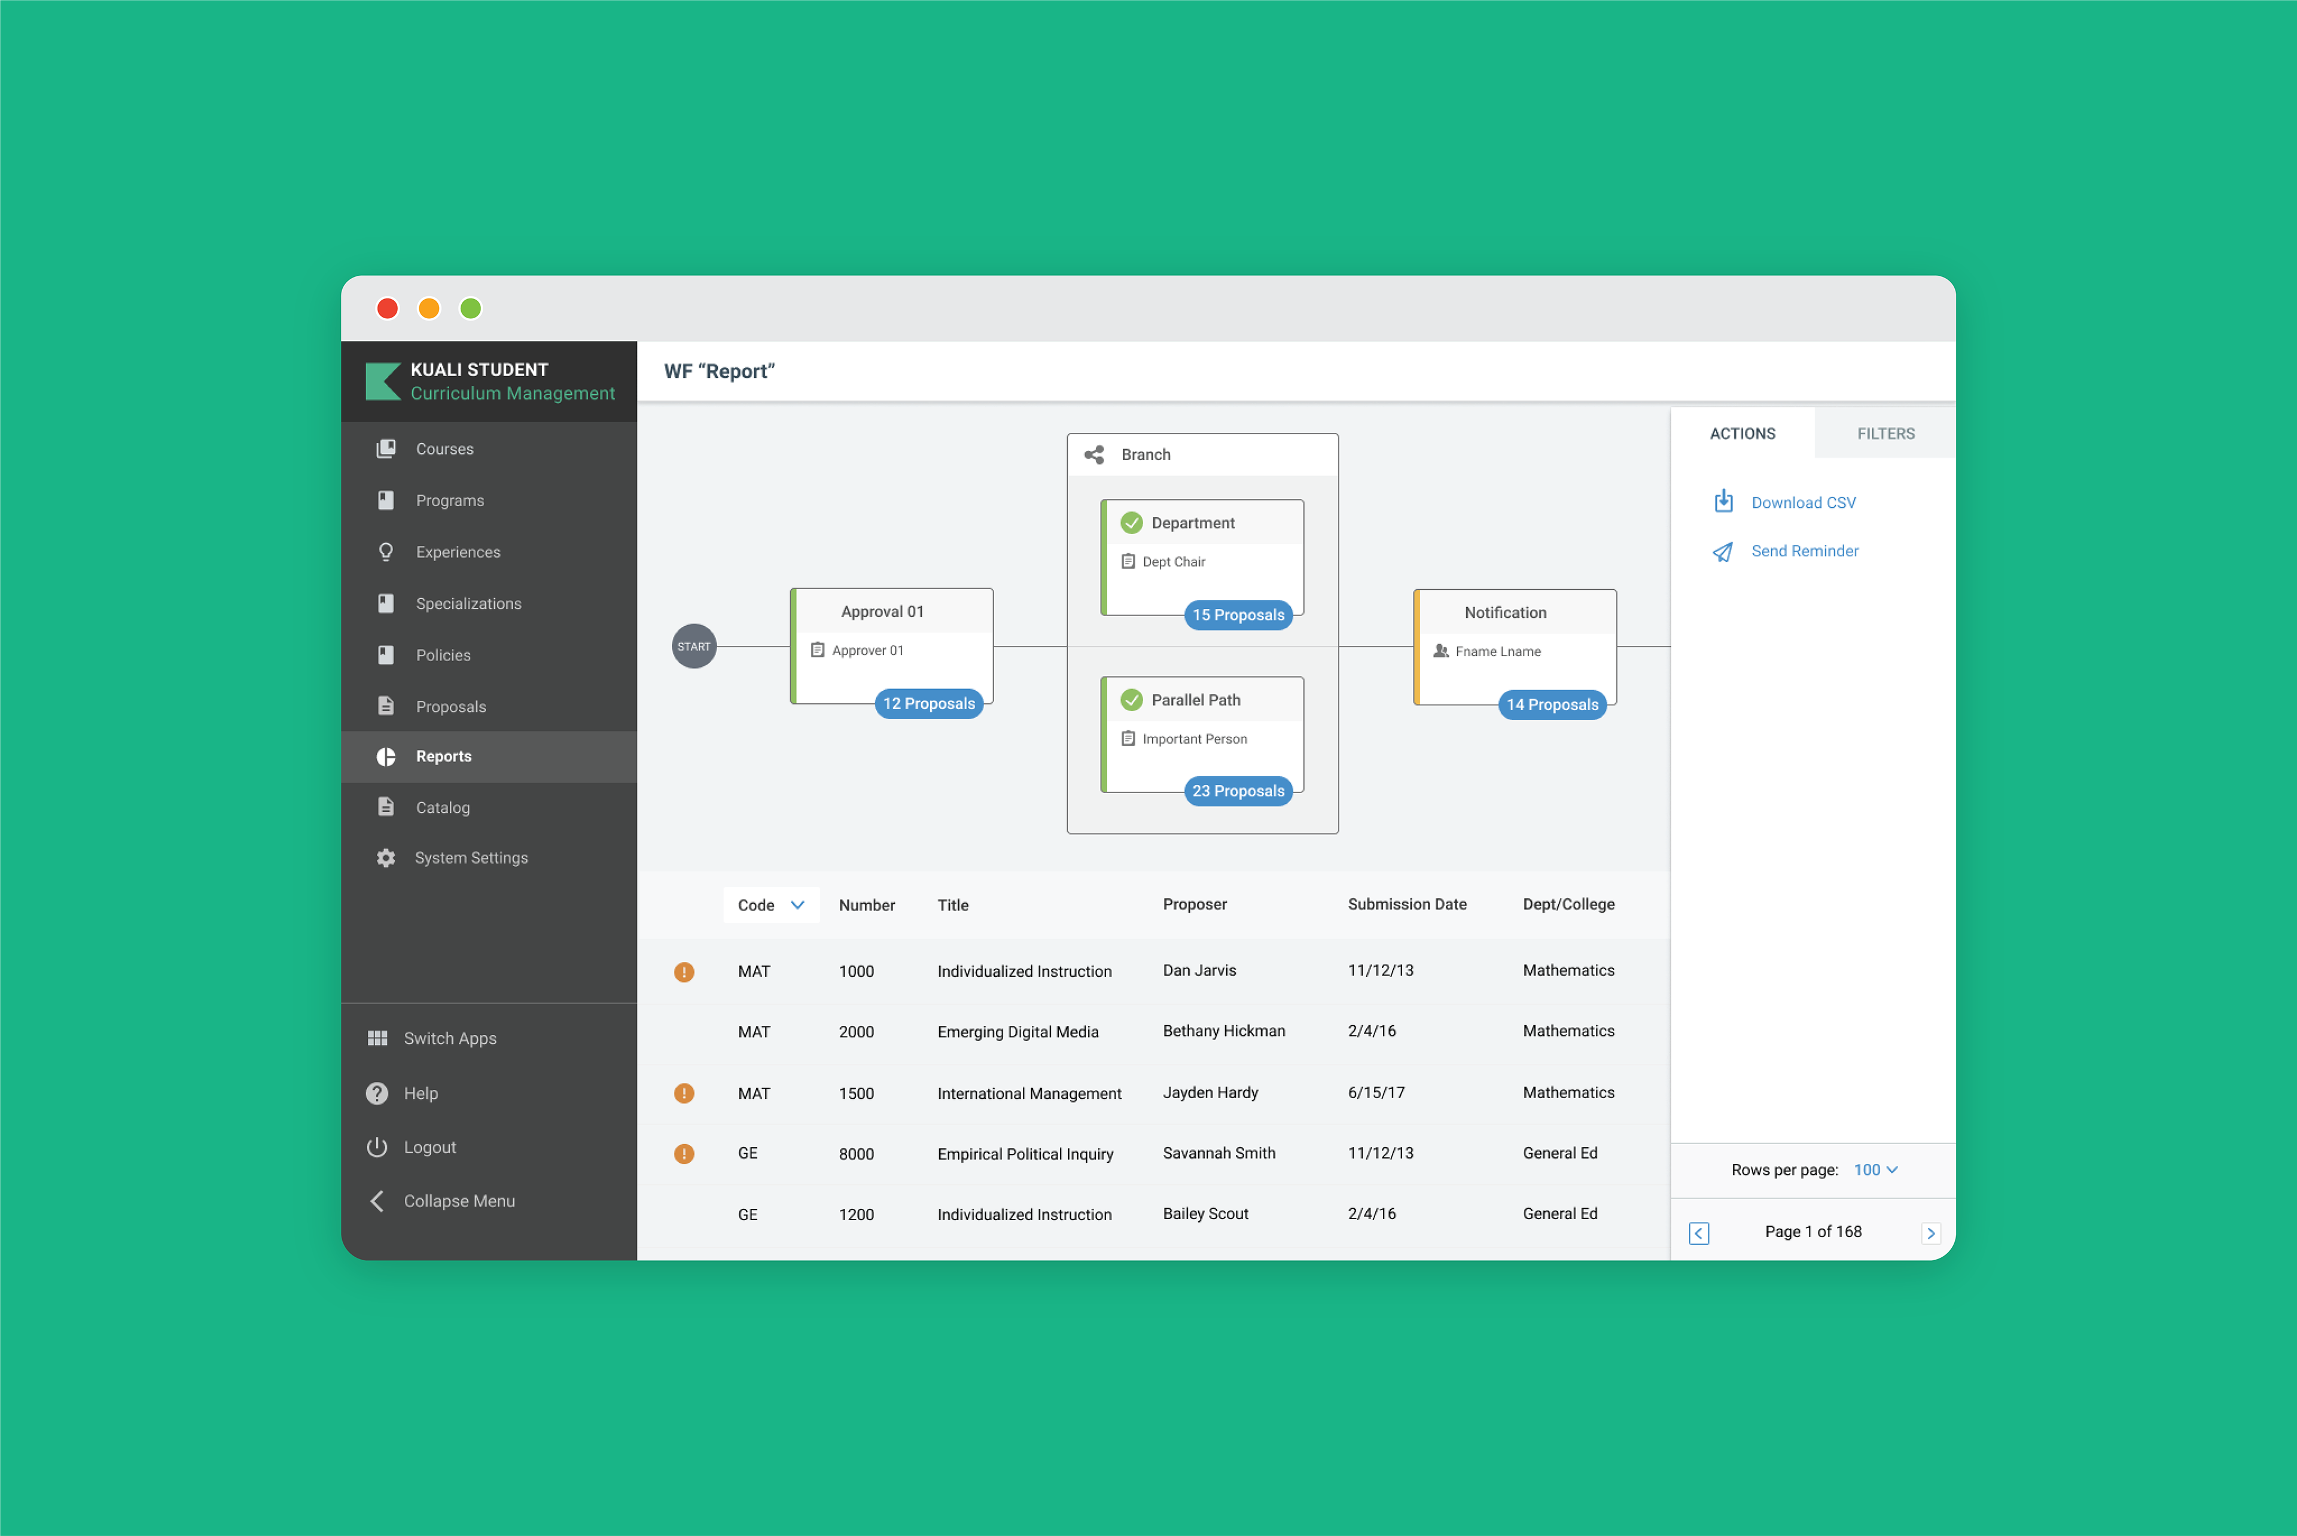Screen dimensions: 2297x1536
Task: Click the Policies icon in sidebar
Action: pos(386,654)
